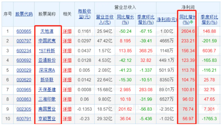The height and width of the screenshot is (126, 222).
Task: Sort by net profit 季度环比增长(%) header
Action: tap(209, 20)
